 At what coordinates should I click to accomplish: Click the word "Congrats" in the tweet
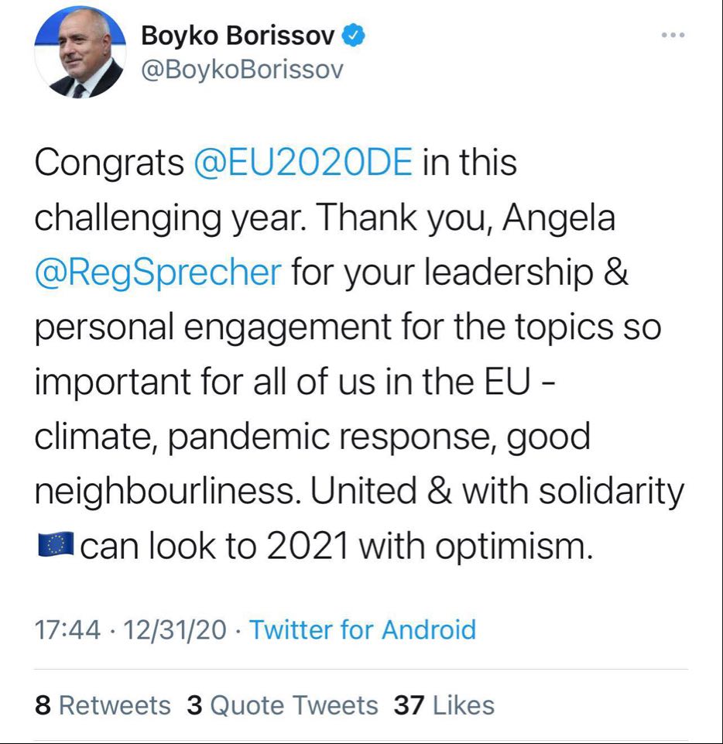106,164
